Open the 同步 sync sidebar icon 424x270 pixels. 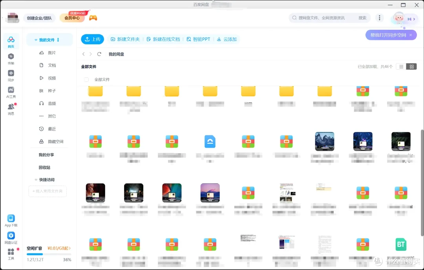click(x=11, y=76)
